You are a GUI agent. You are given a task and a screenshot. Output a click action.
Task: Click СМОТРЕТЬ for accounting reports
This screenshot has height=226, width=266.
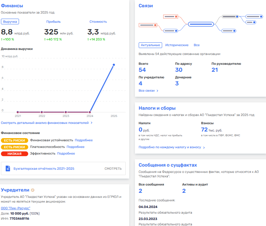(x=113, y=168)
